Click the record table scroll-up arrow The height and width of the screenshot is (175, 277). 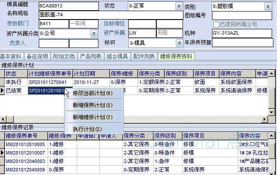point(271,135)
